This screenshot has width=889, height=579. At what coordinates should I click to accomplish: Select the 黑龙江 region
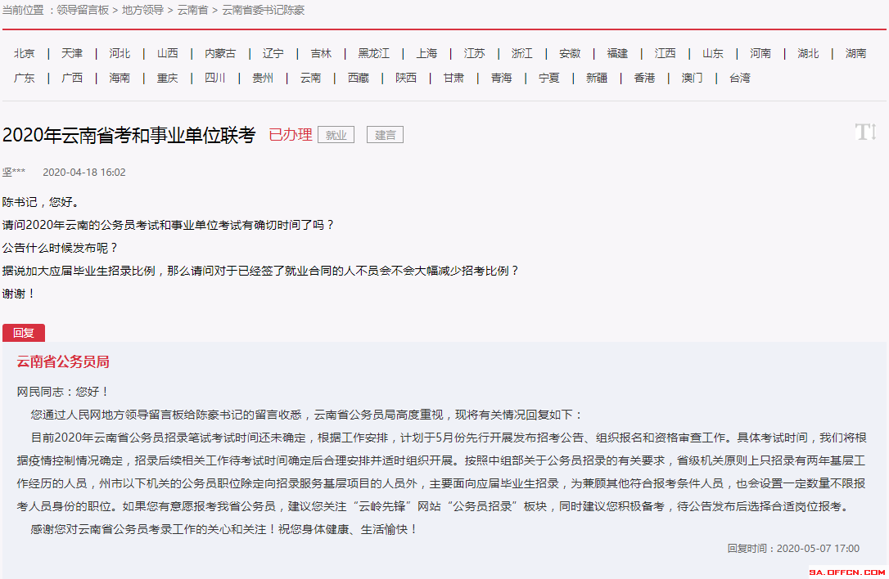tap(373, 53)
